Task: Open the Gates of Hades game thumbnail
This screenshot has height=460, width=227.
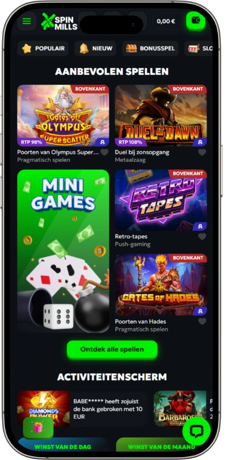Action: (x=161, y=285)
